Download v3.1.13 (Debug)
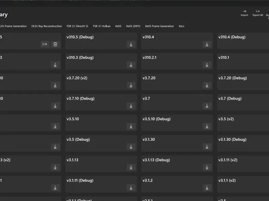 (207, 167)
